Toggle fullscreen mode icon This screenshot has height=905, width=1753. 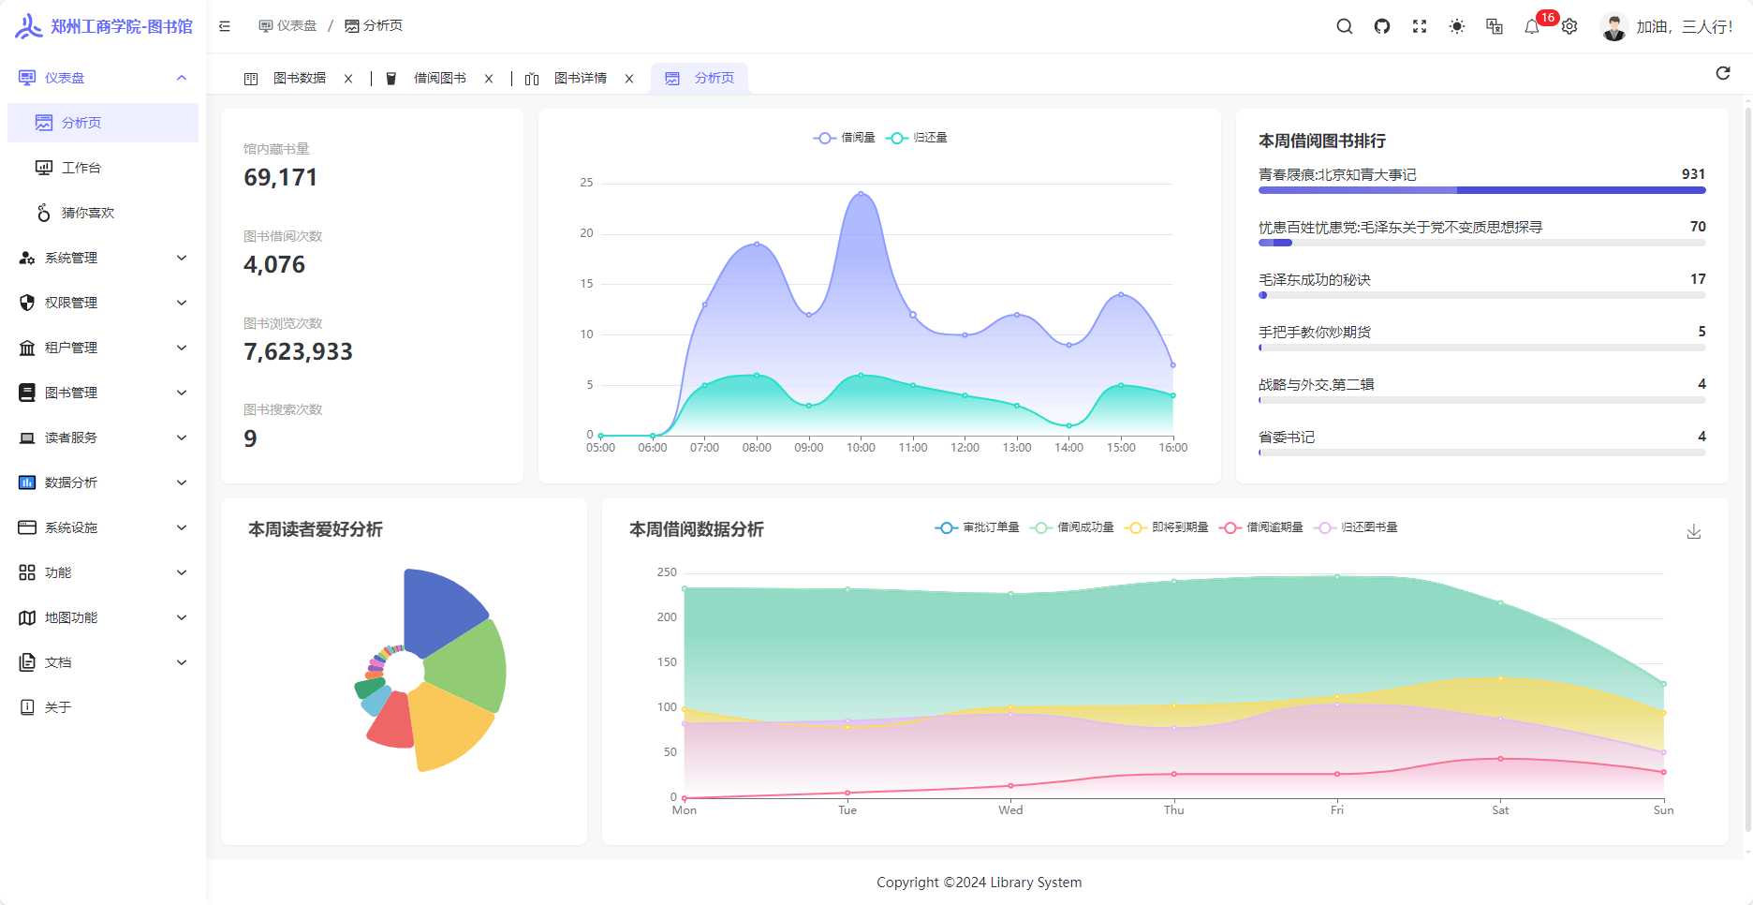1420,26
